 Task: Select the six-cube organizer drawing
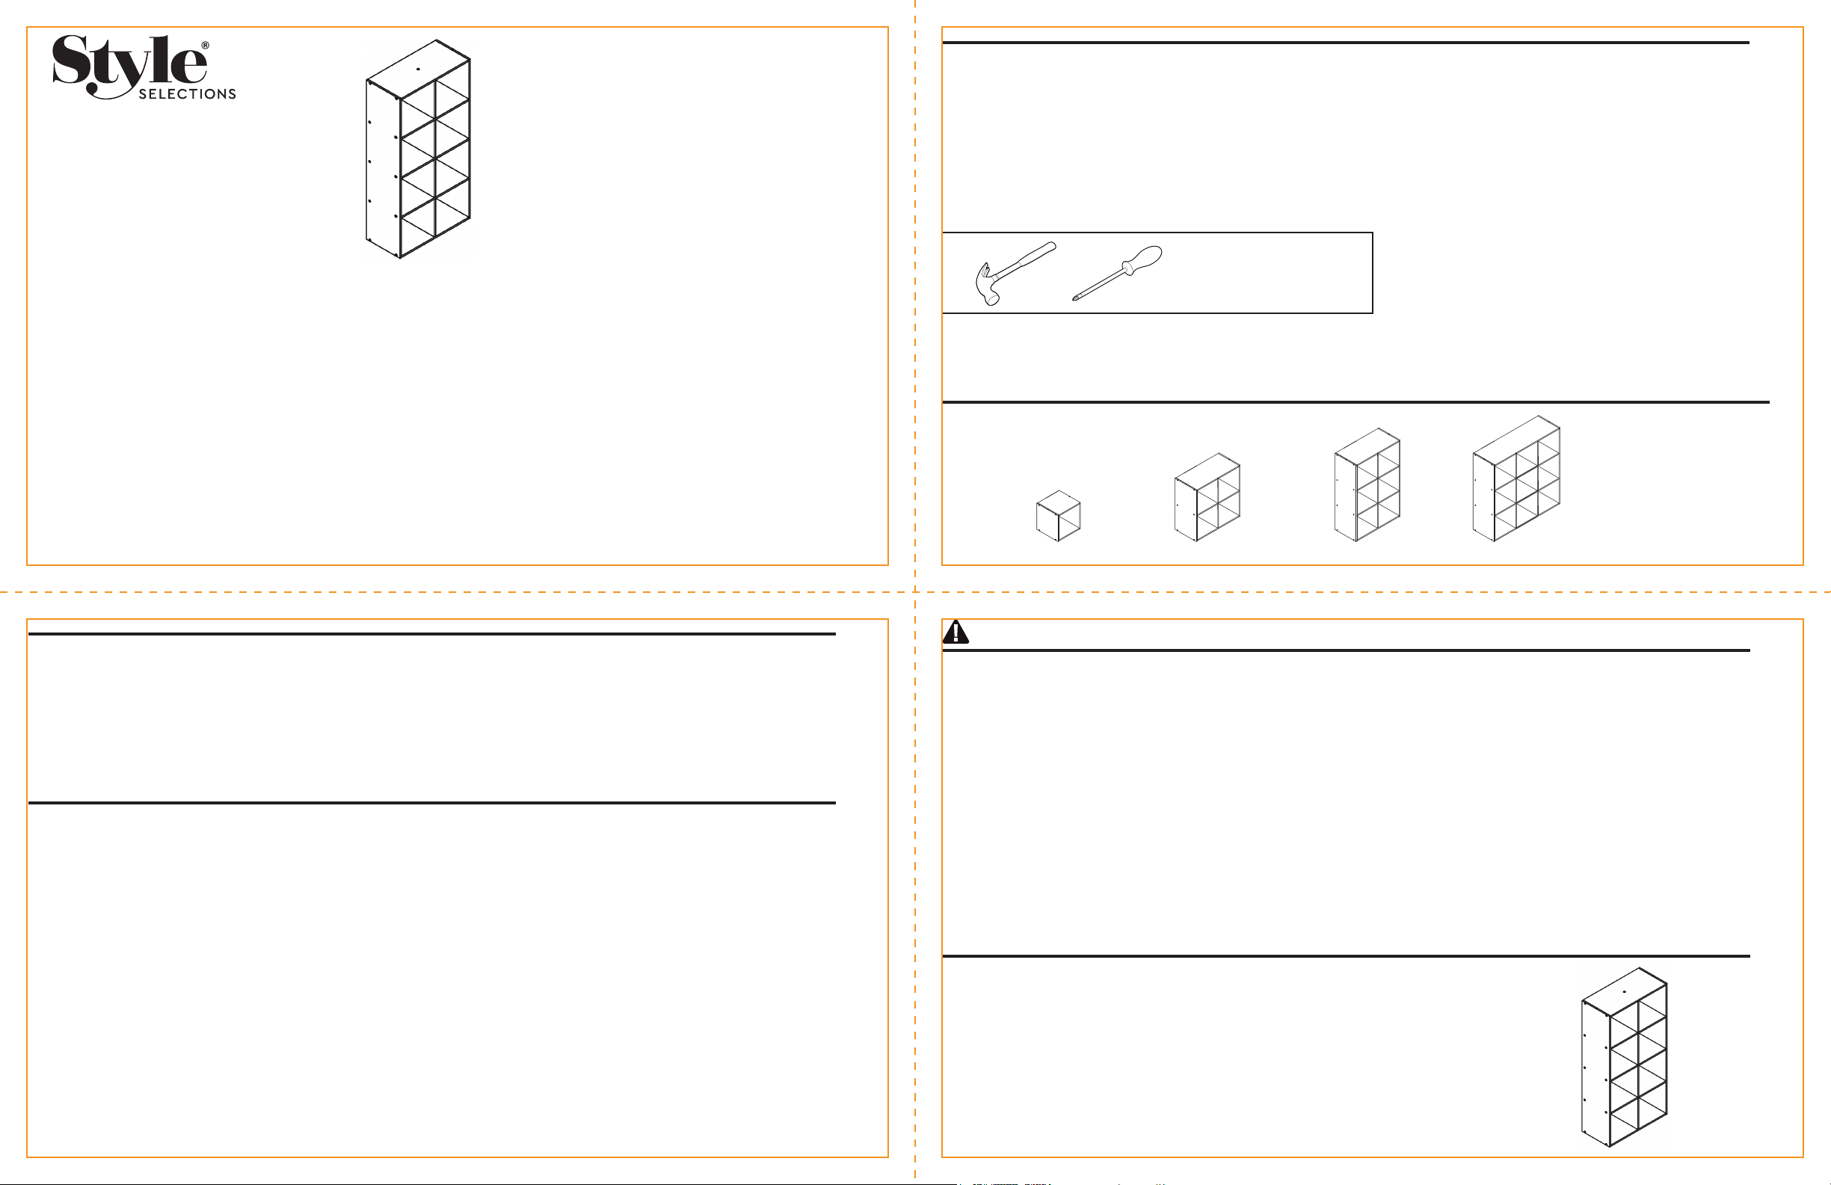(1367, 484)
